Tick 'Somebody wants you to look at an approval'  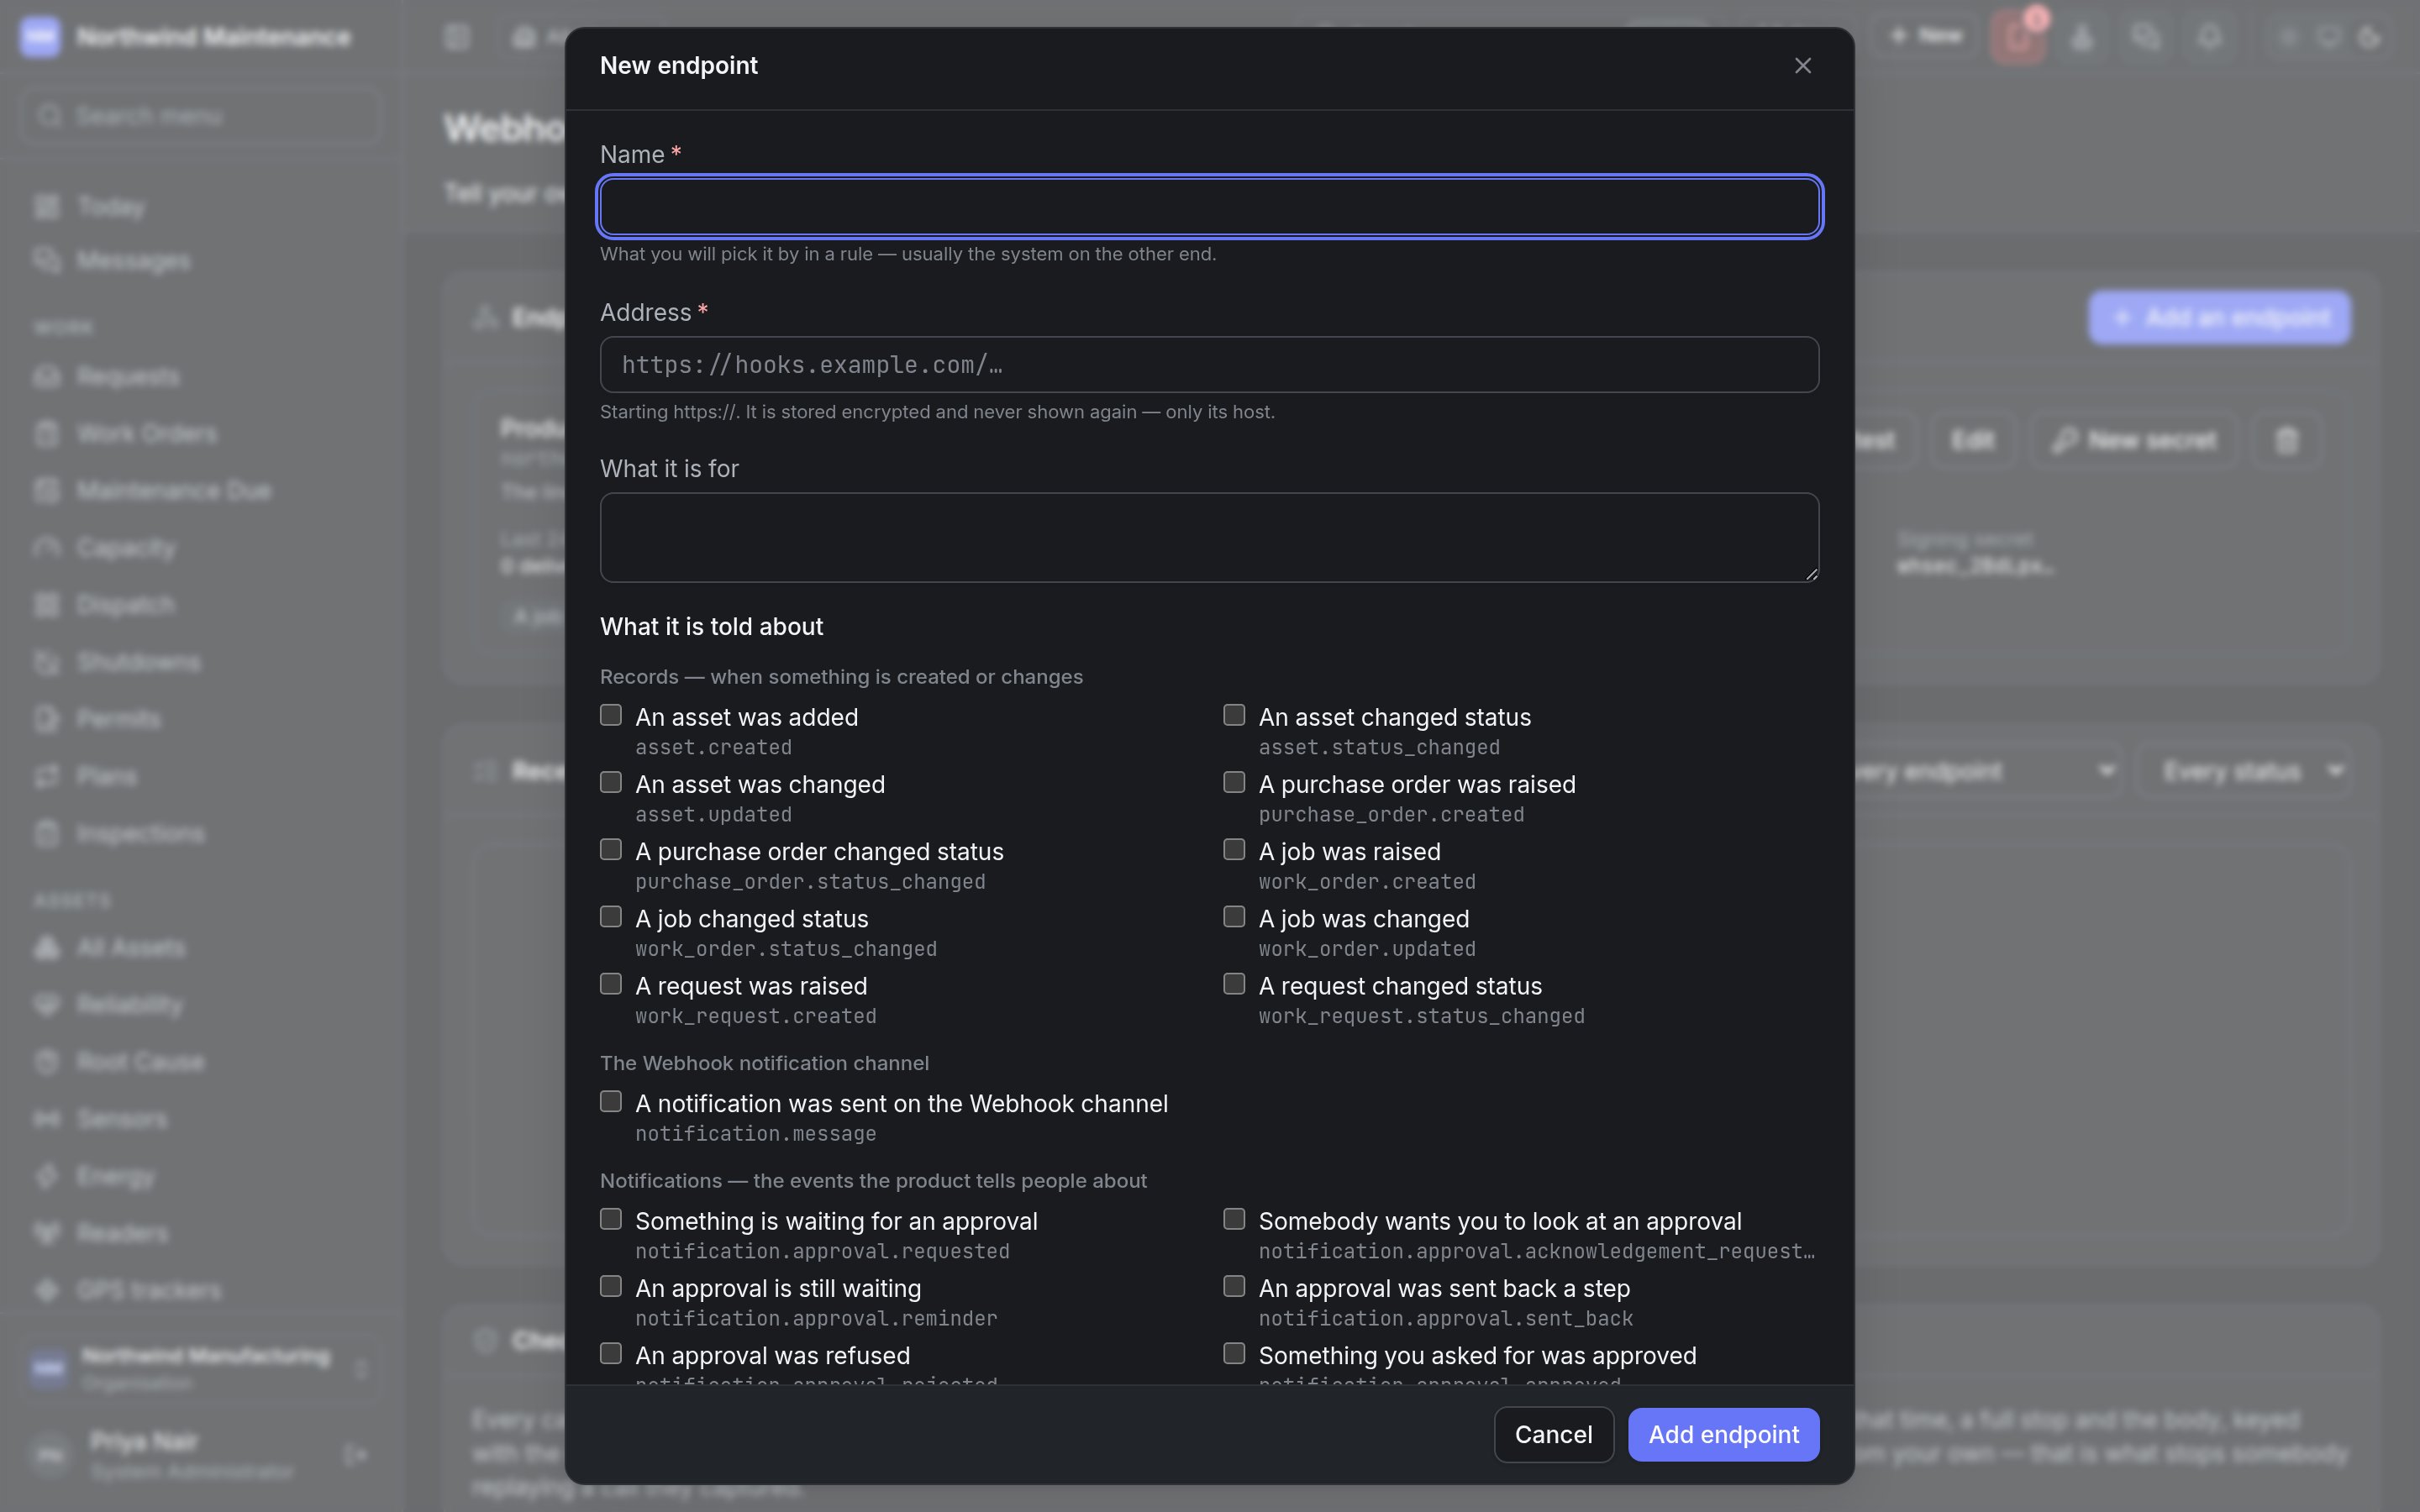(x=1234, y=1219)
